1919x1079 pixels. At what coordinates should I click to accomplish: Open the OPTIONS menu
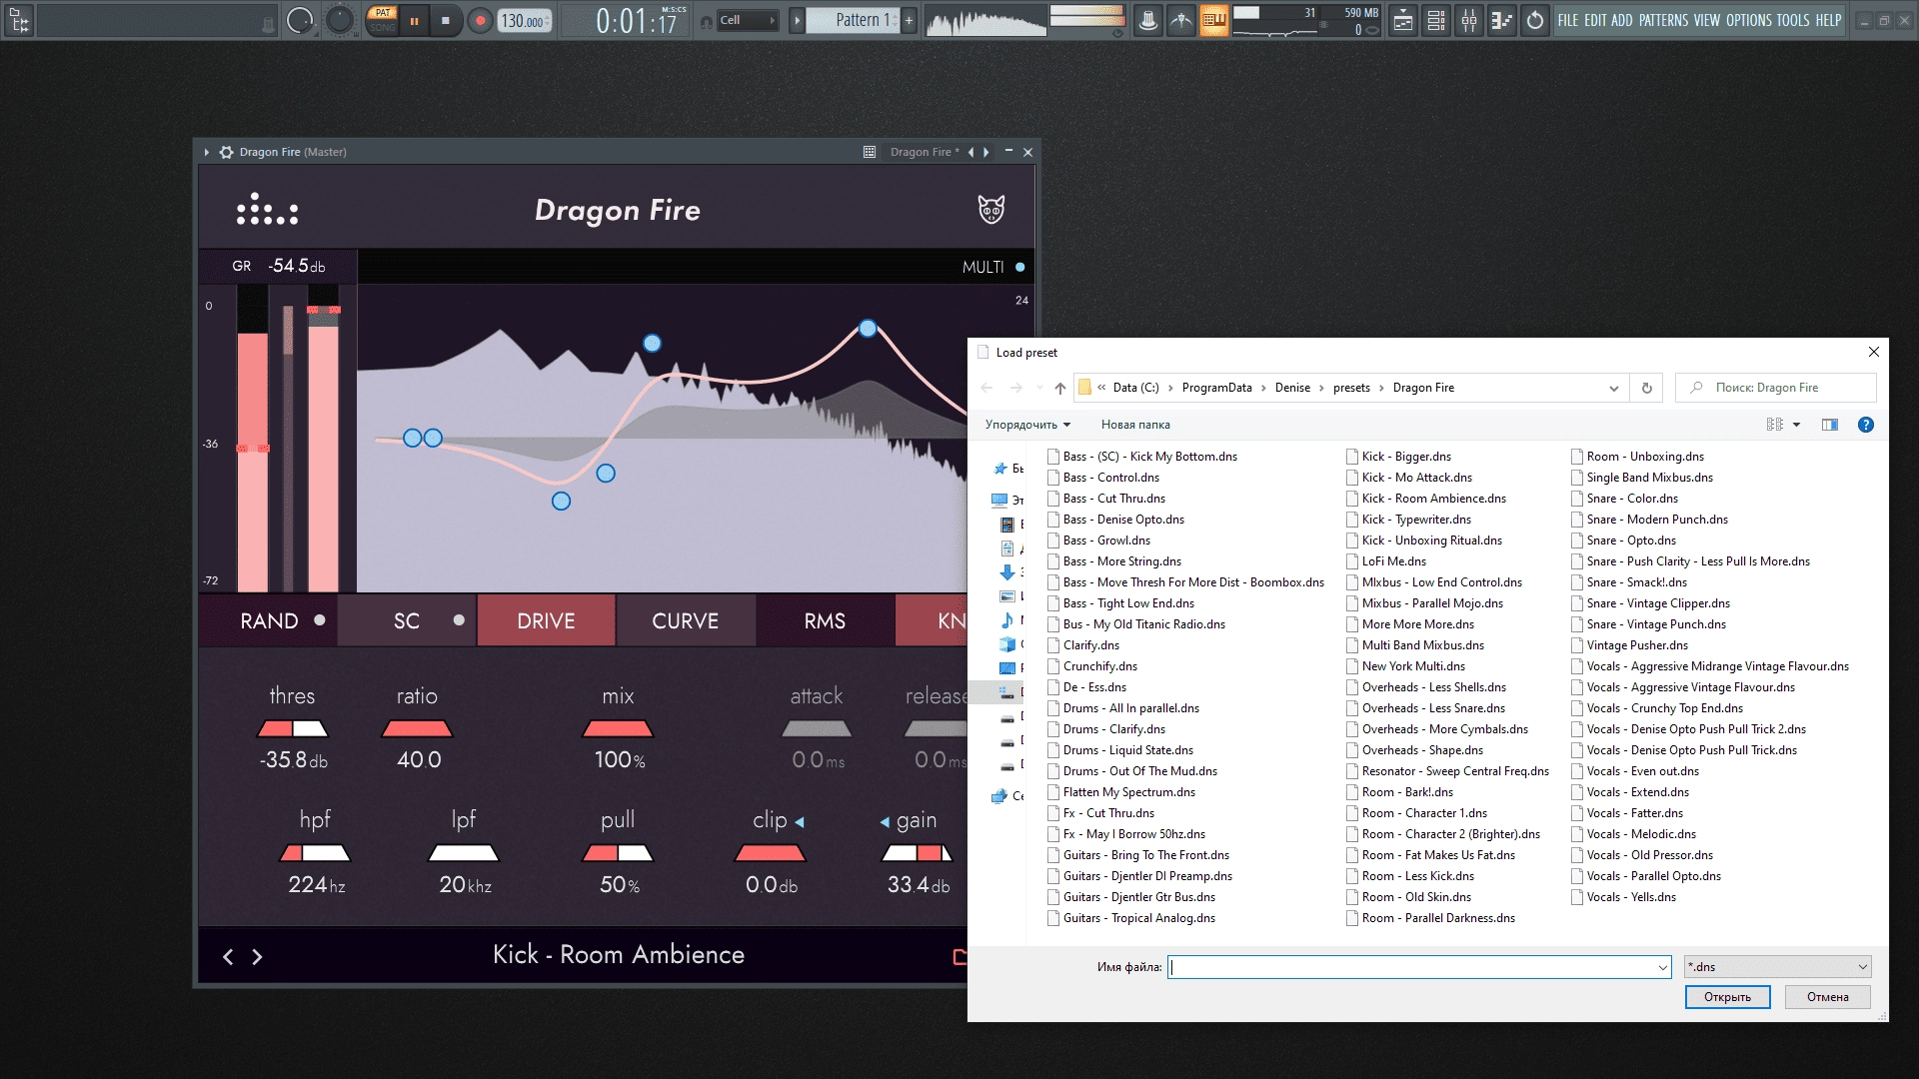pos(1748,20)
